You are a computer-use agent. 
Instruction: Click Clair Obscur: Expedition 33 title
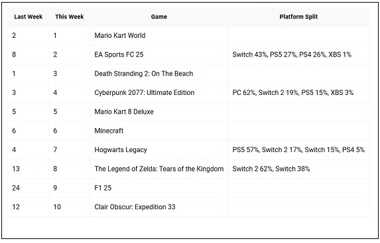(x=135, y=207)
